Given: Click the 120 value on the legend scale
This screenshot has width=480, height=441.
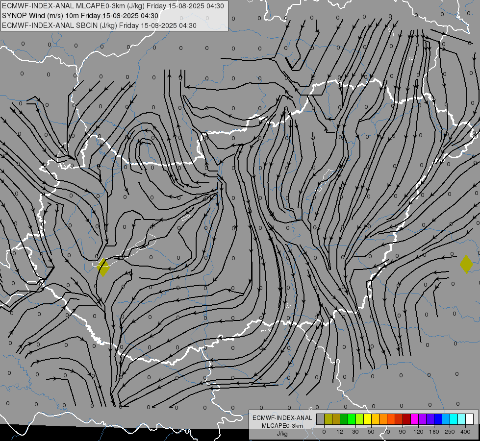Looking at the screenshot, I should [x=418, y=432].
